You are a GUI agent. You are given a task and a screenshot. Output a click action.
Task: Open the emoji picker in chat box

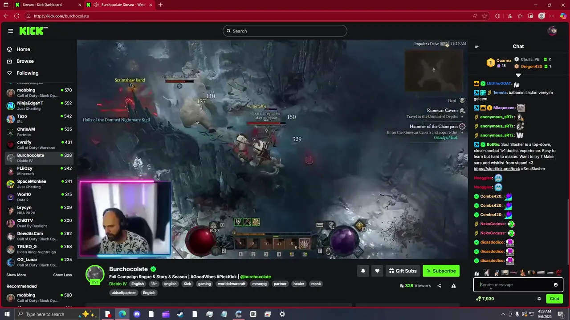(556, 285)
